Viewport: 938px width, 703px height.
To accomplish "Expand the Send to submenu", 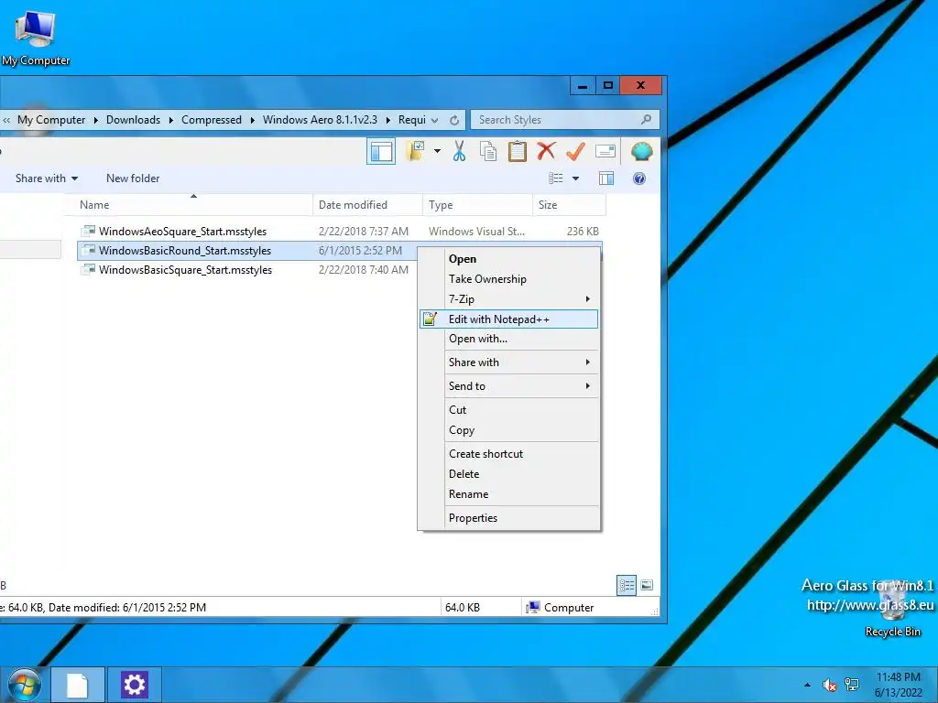I will point(509,386).
